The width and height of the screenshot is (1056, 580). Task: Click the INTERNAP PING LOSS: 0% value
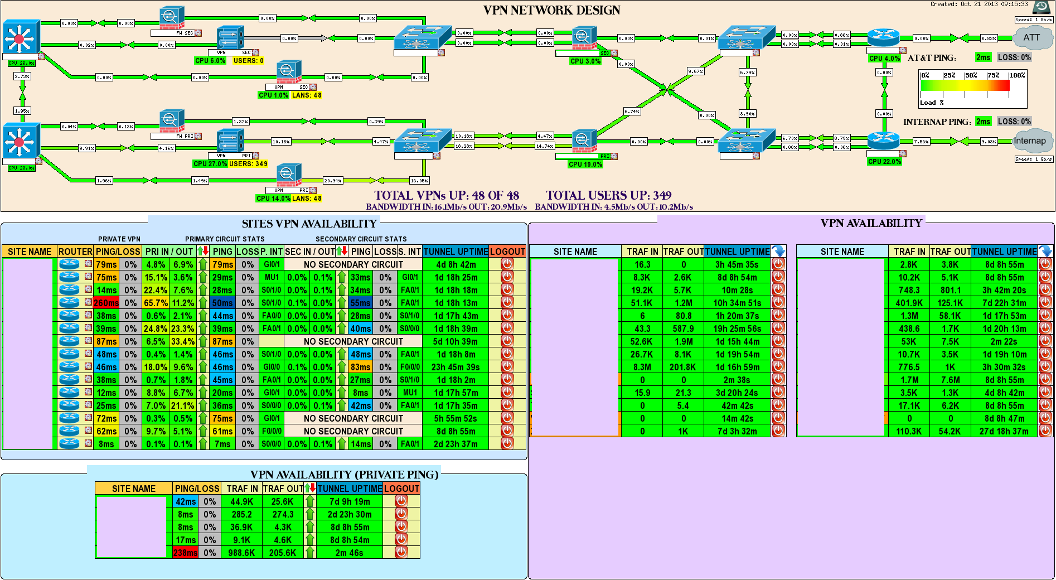[1014, 122]
